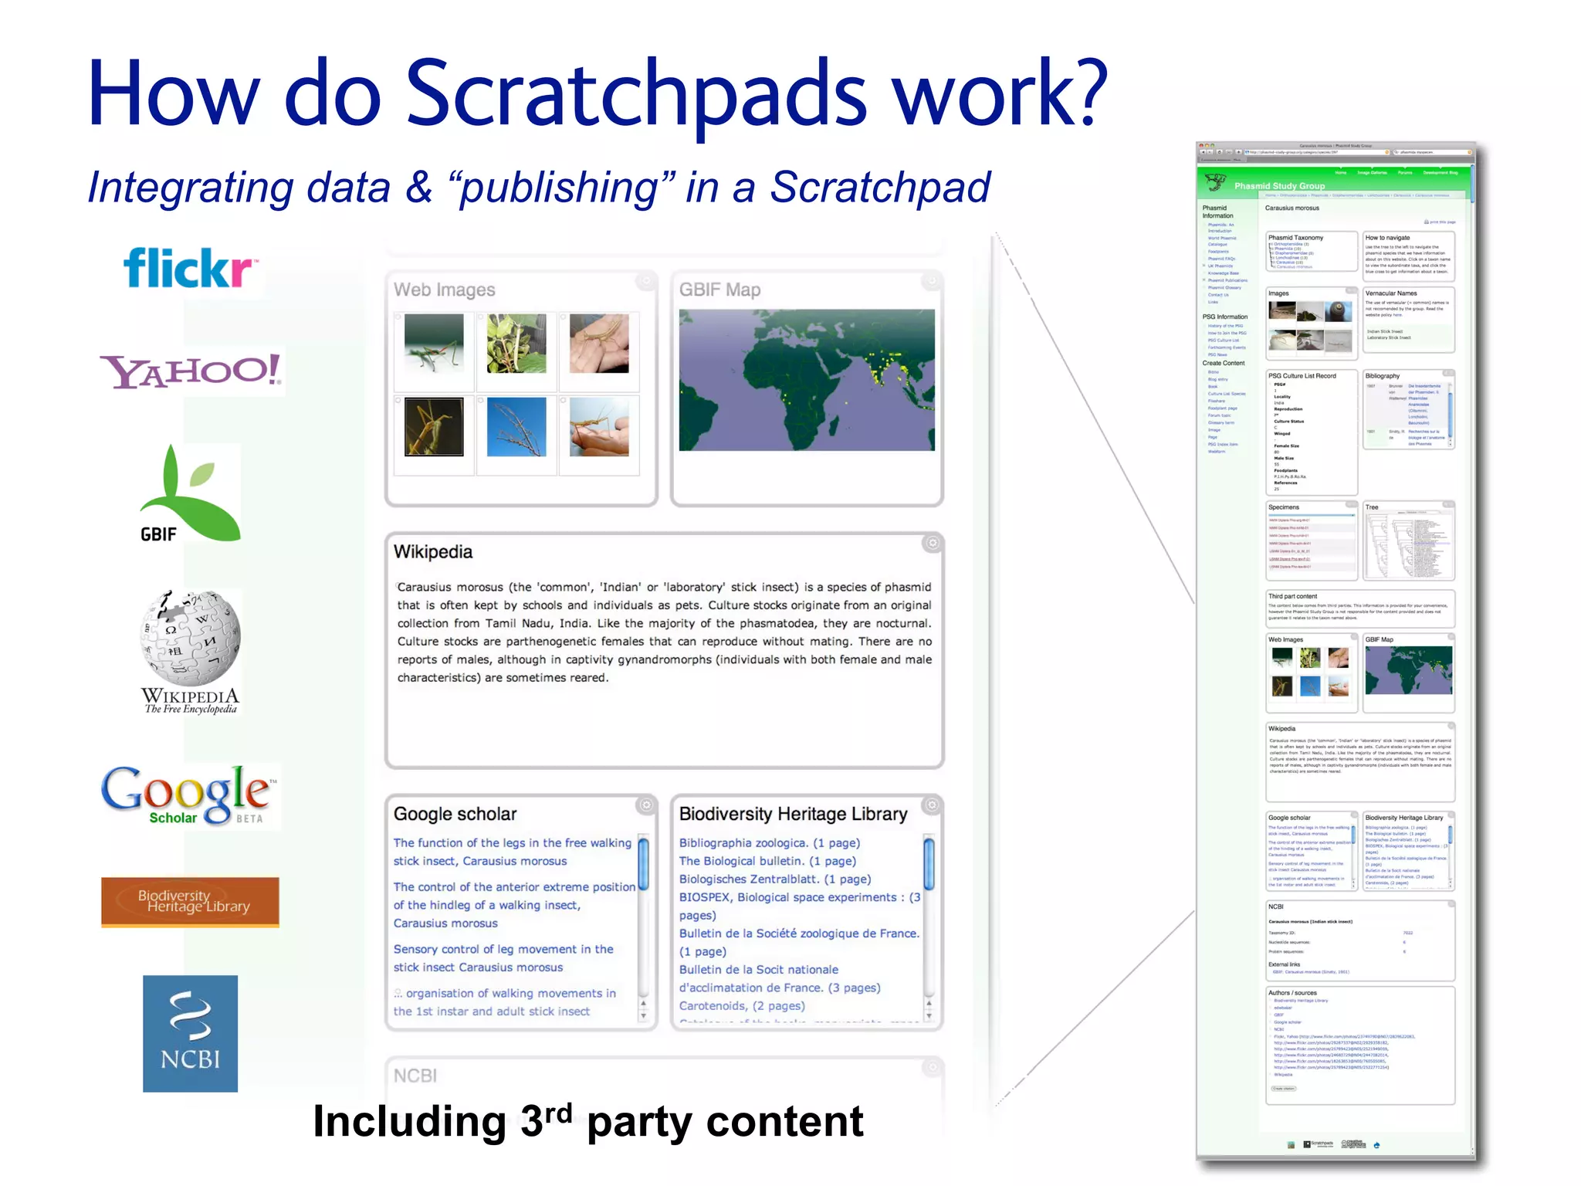Click up arrow of Biodiversity Library scrollbar
The image size is (1581, 1186).
[x=929, y=1004]
